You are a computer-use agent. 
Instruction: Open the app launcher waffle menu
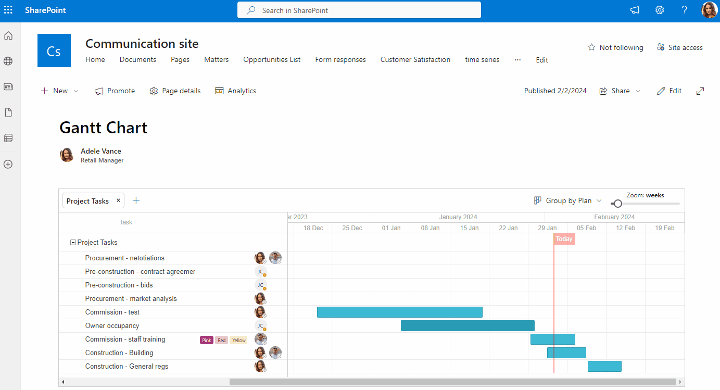8,9
